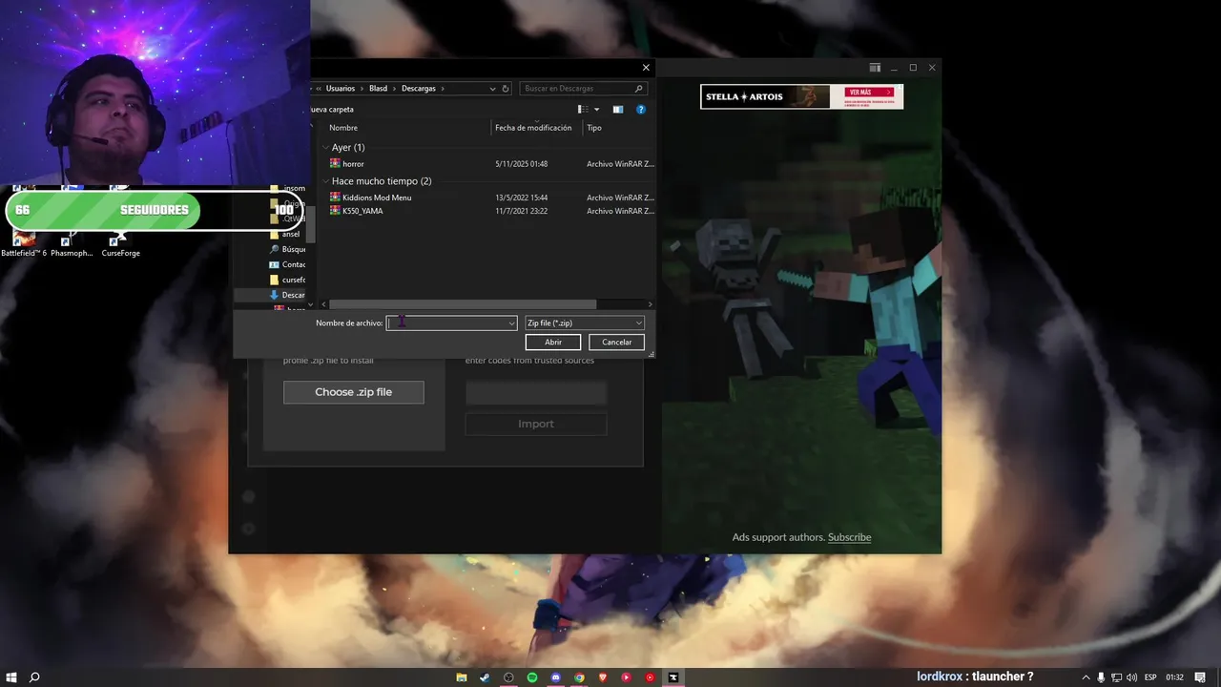Screen dimensions: 1221x687
Task: Open Discord from the taskbar
Action: [556, 677]
